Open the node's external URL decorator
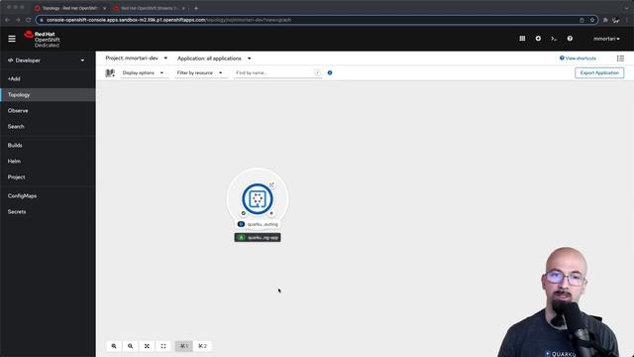634x357 pixels. (272, 185)
